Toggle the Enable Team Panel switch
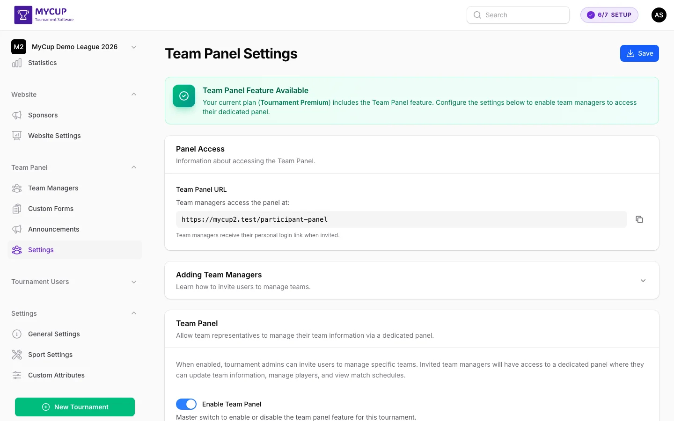The width and height of the screenshot is (674, 421). point(186,404)
